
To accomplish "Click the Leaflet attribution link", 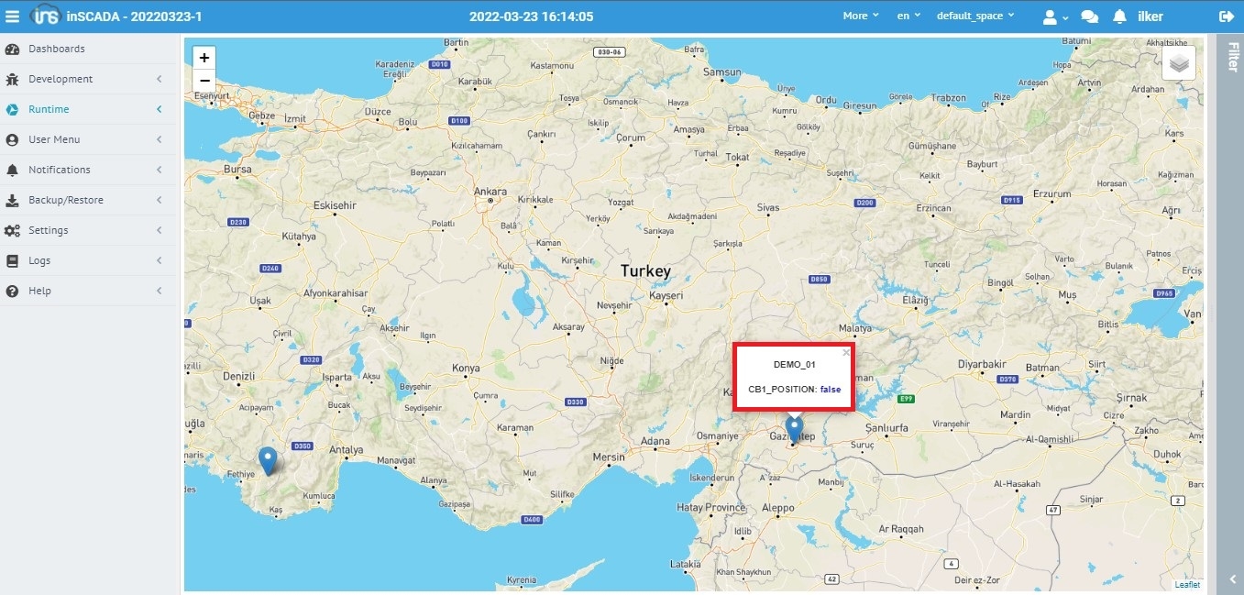I will point(1186,584).
